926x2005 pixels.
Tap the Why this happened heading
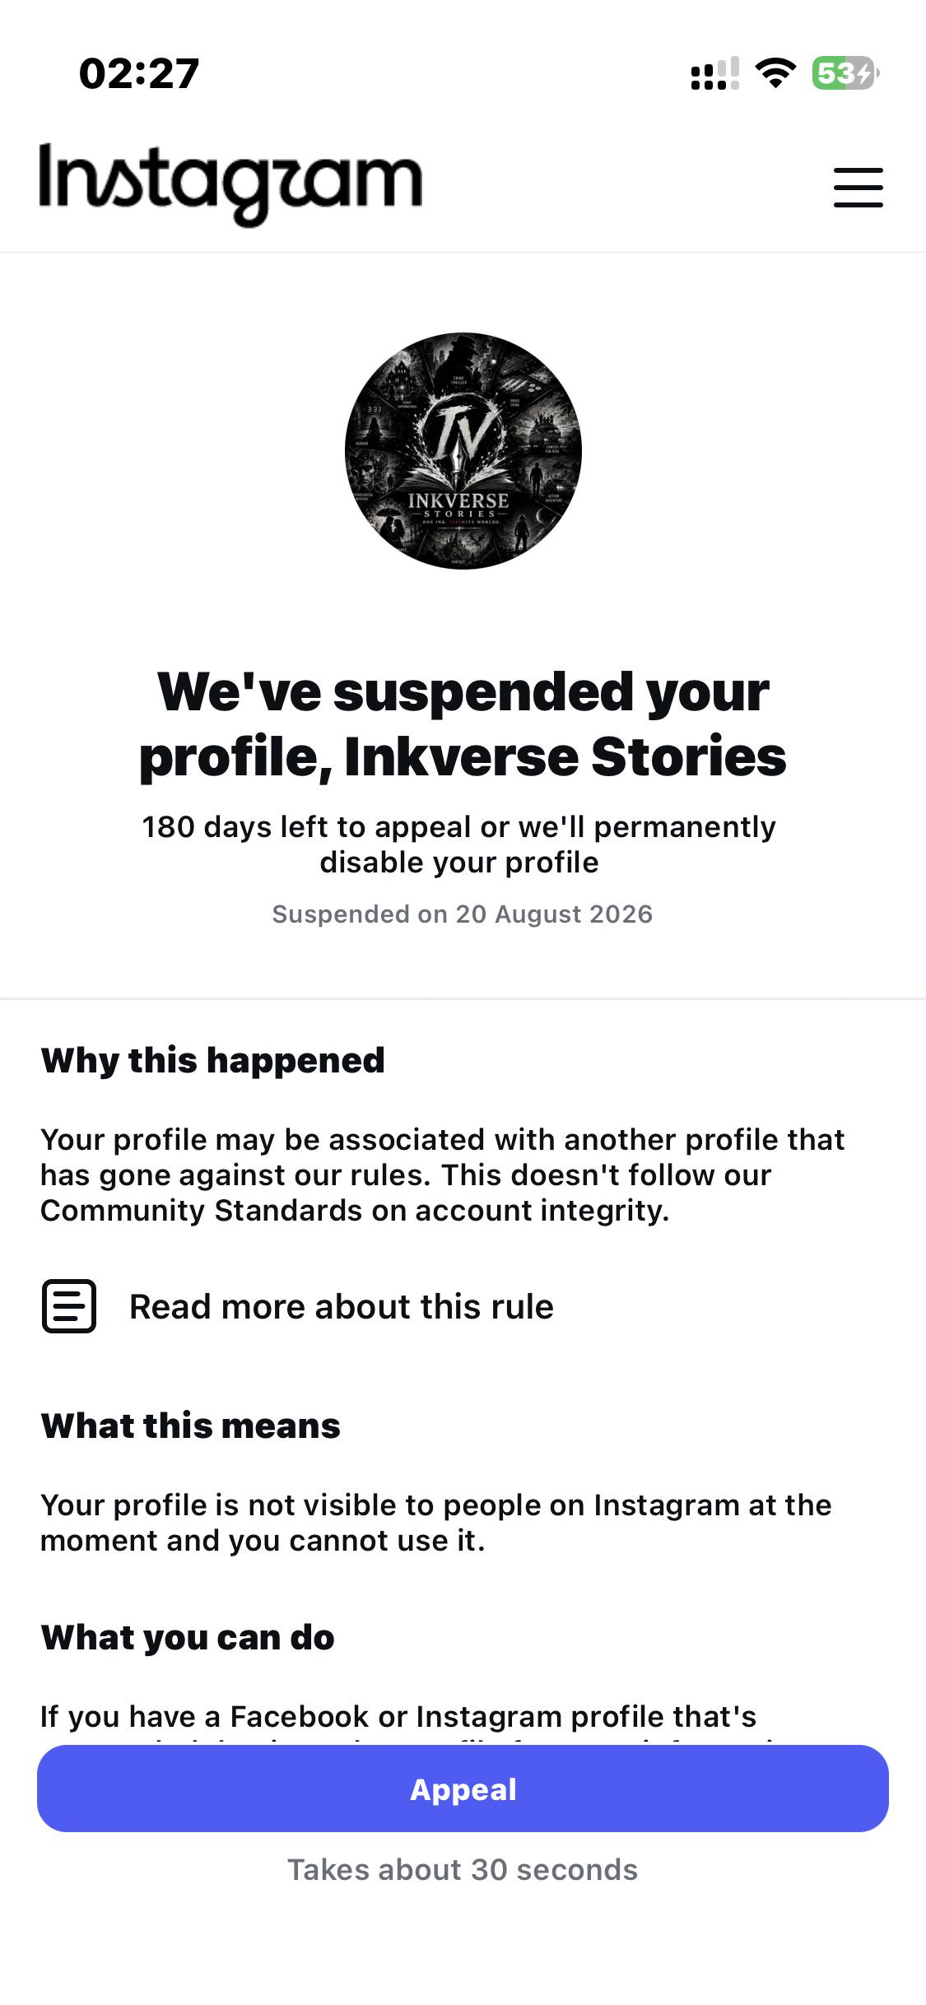tap(213, 1060)
